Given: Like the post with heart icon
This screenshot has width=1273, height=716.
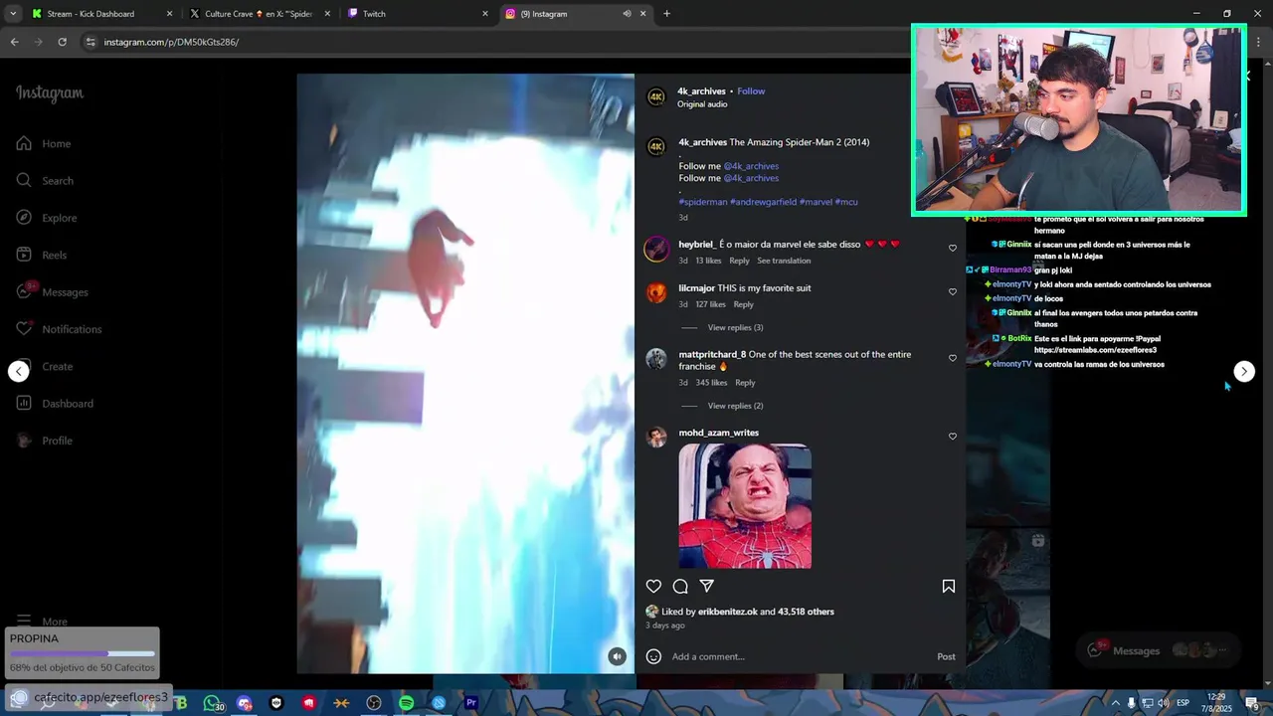Looking at the screenshot, I should pyautogui.click(x=653, y=587).
